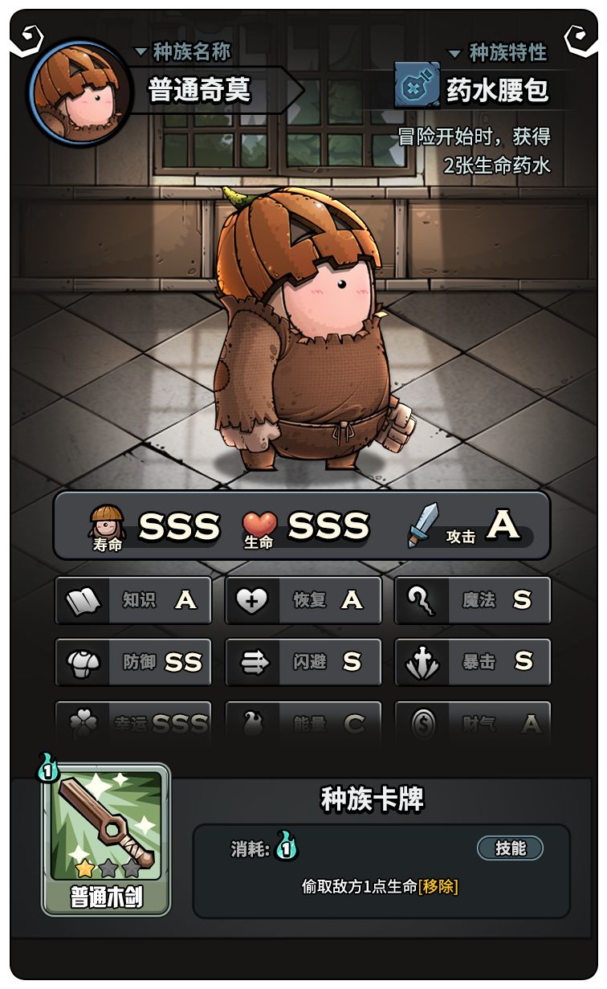
Task: Click the 种族卡牌 section title
Action: 373,799
